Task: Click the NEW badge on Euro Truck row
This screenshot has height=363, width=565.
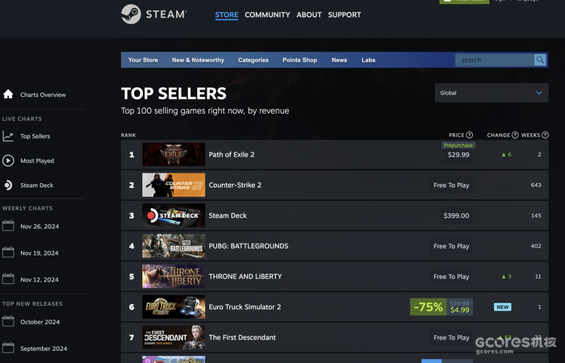Action: coord(503,307)
